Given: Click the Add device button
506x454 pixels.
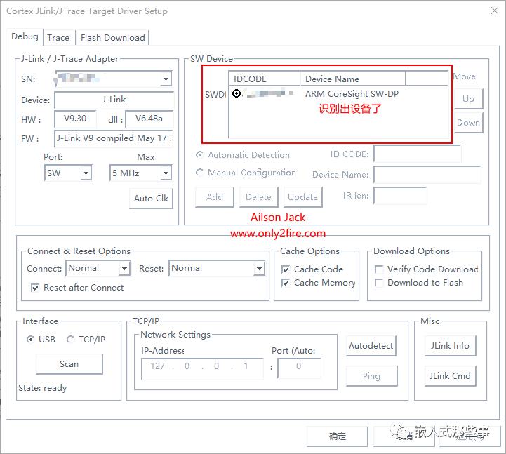Looking at the screenshot, I should [x=215, y=197].
